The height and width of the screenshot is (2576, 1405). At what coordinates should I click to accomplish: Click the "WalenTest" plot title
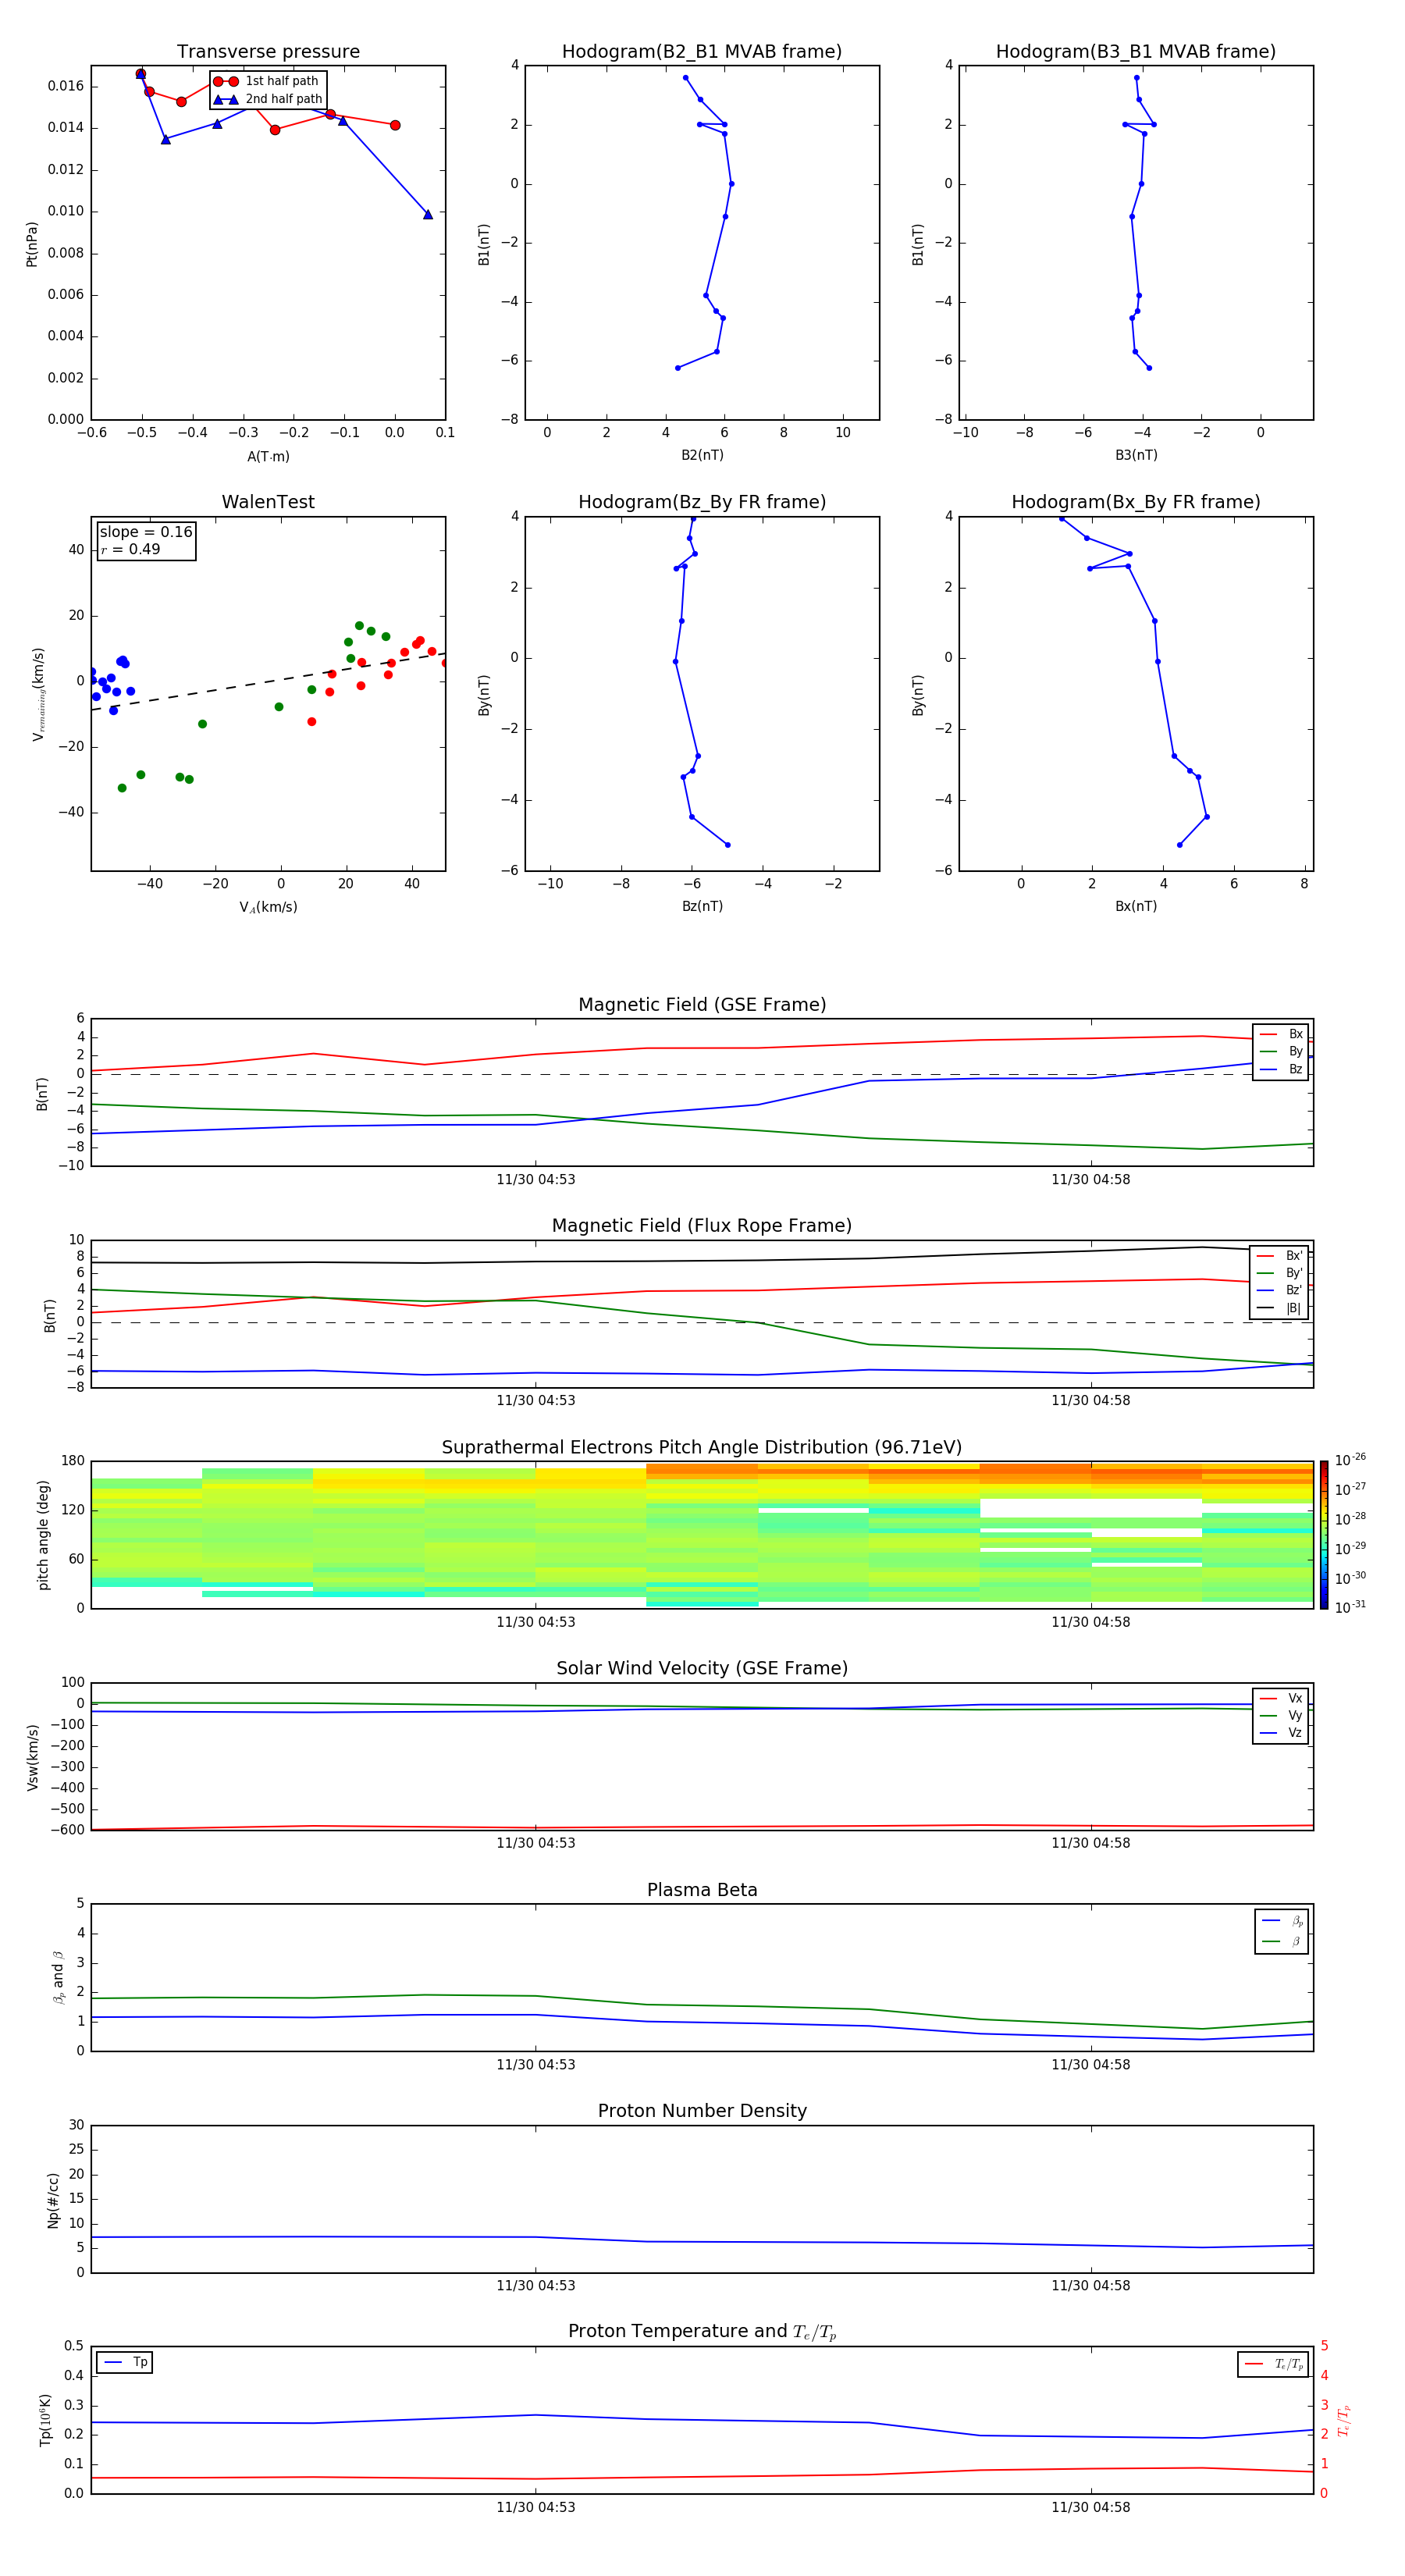coord(268,502)
